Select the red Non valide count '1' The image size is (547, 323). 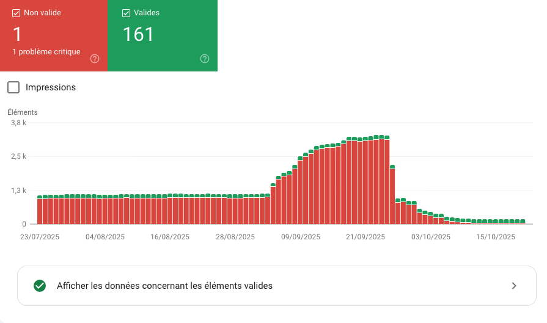[17, 34]
